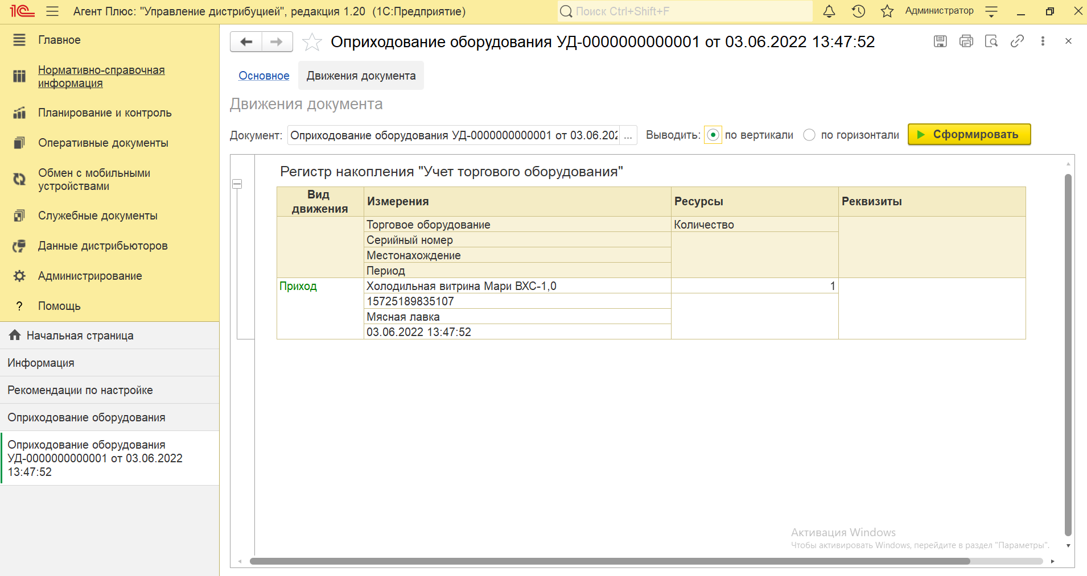Open service settings menu near Администратор
Viewport: 1087px width, 576px height.
(x=991, y=11)
